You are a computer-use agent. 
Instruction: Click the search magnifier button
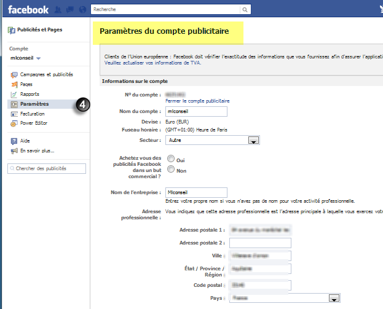245,9
